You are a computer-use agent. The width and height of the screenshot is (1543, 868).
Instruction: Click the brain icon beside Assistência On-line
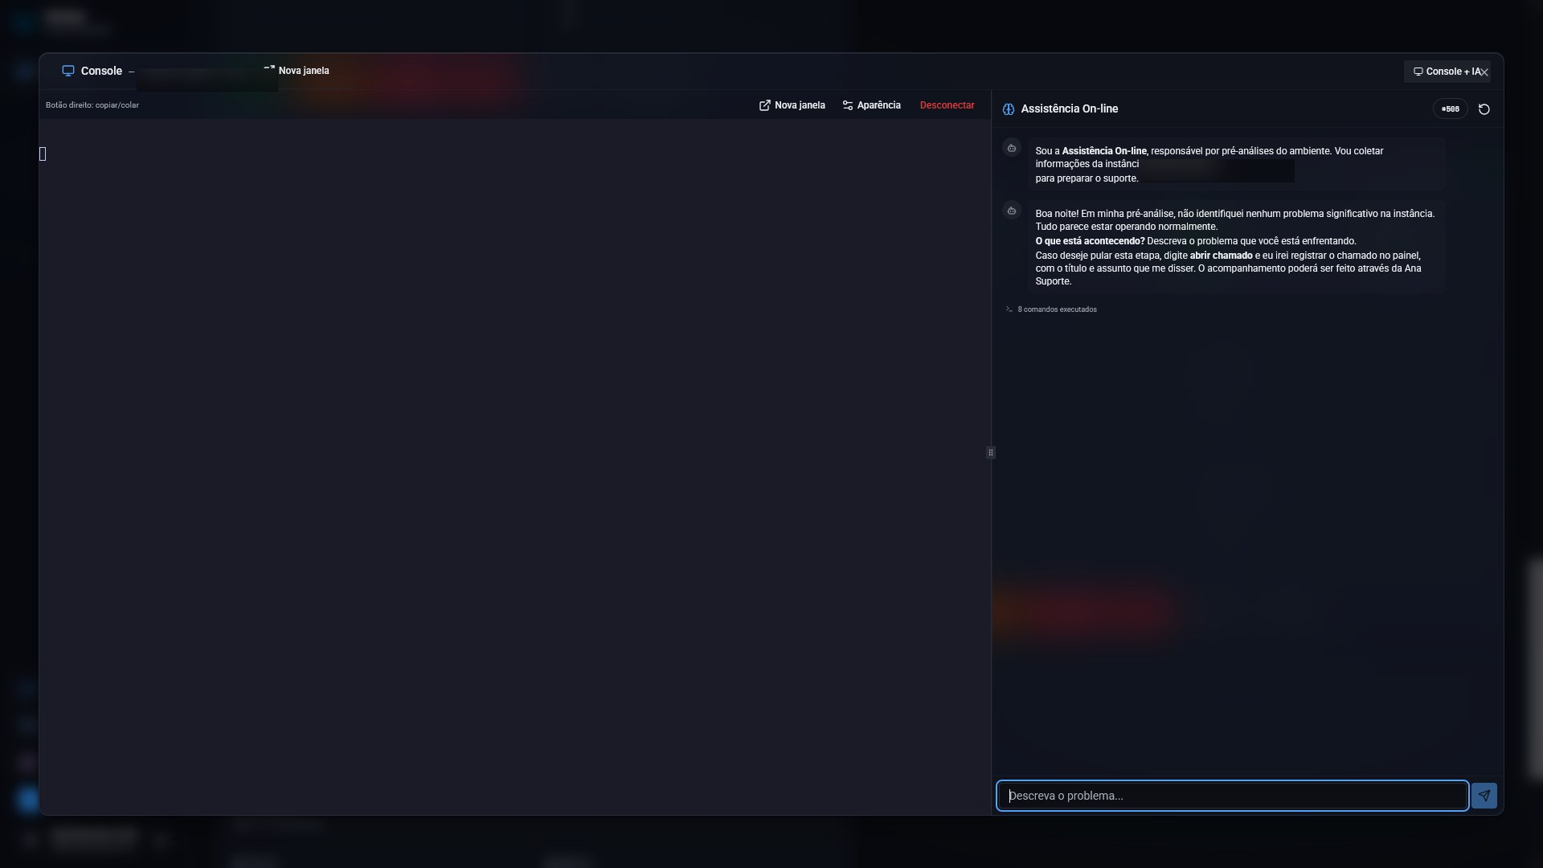pyautogui.click(x=1009, y=109)
